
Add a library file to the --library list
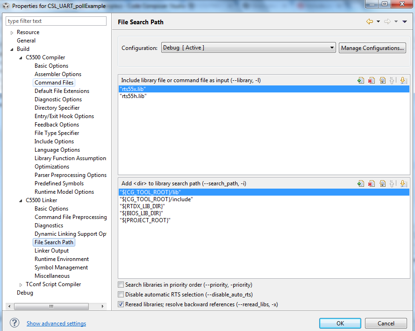pos(360,80)
